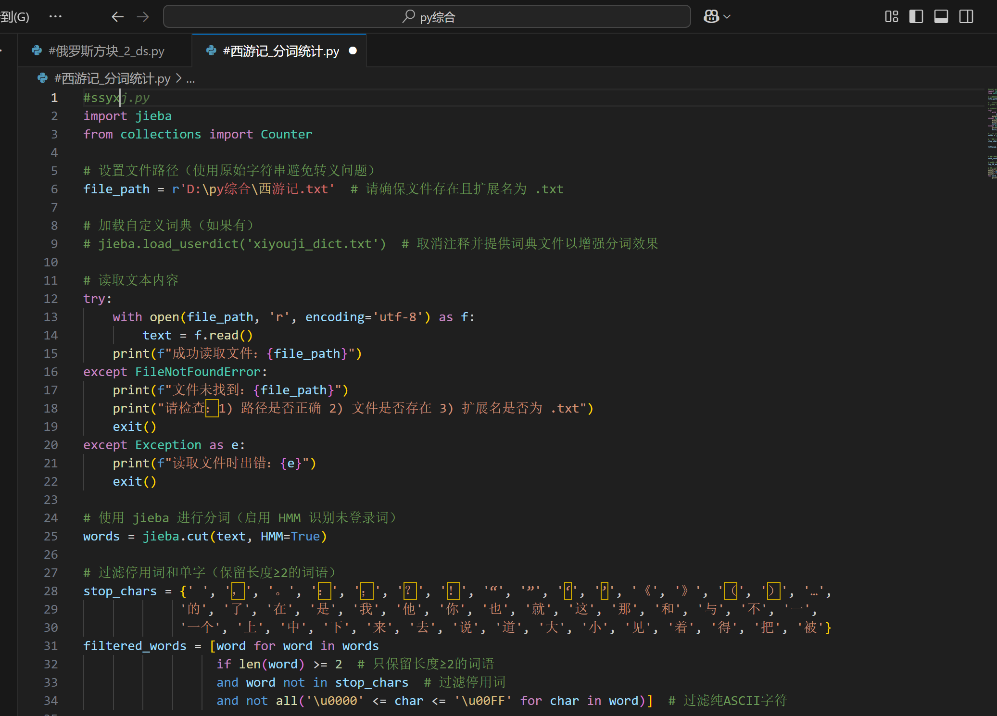Click the Copilot chat icon
The image size is (997, 716).
pos(711,17)
